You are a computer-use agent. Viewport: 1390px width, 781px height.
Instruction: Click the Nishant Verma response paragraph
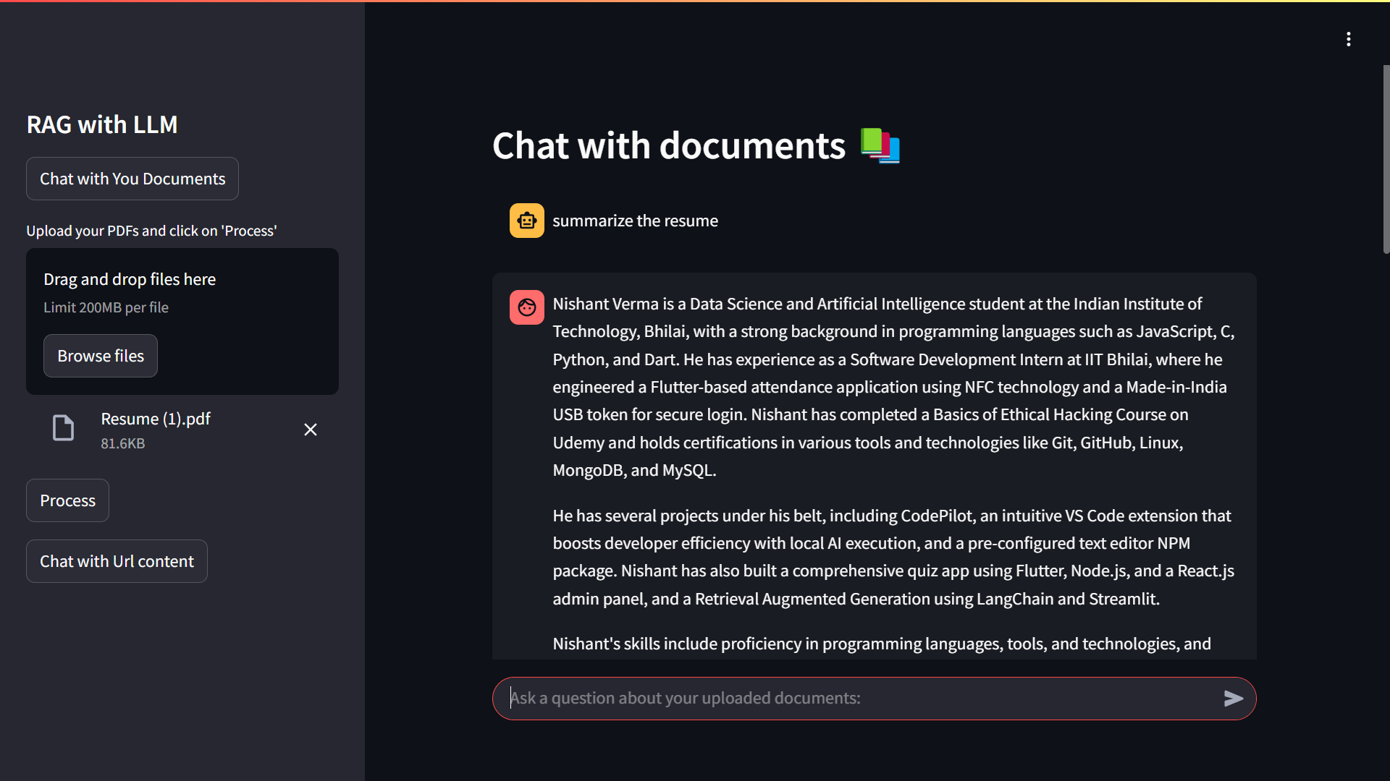(893, 387)
